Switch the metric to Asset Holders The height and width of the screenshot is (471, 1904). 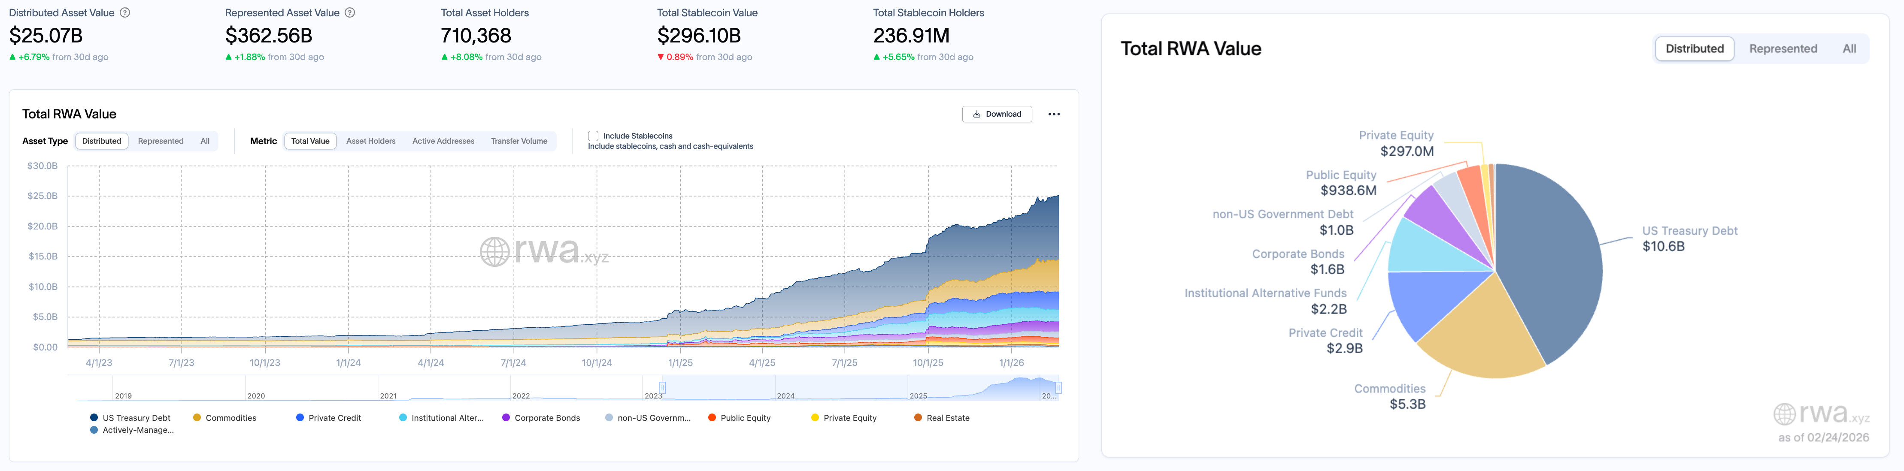pos(370,141)
